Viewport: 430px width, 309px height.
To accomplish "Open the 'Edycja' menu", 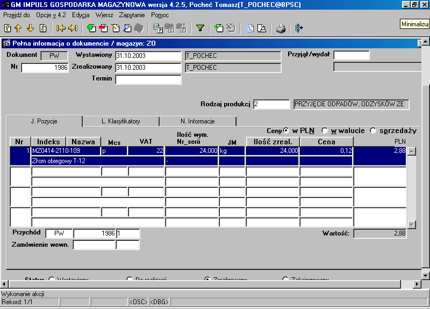I will click(81, 15).
